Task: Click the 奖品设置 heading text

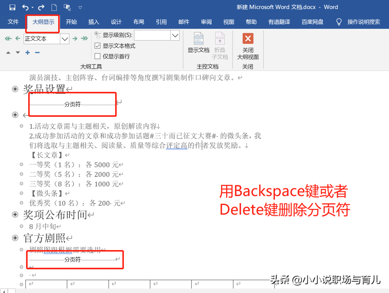Action: pos(44,89)
